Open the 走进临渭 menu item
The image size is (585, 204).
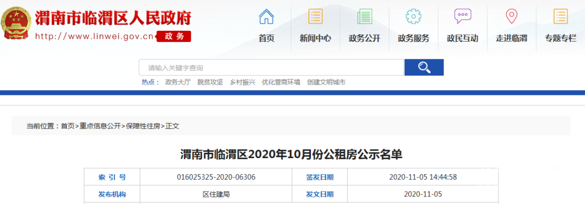click(511, 38)
